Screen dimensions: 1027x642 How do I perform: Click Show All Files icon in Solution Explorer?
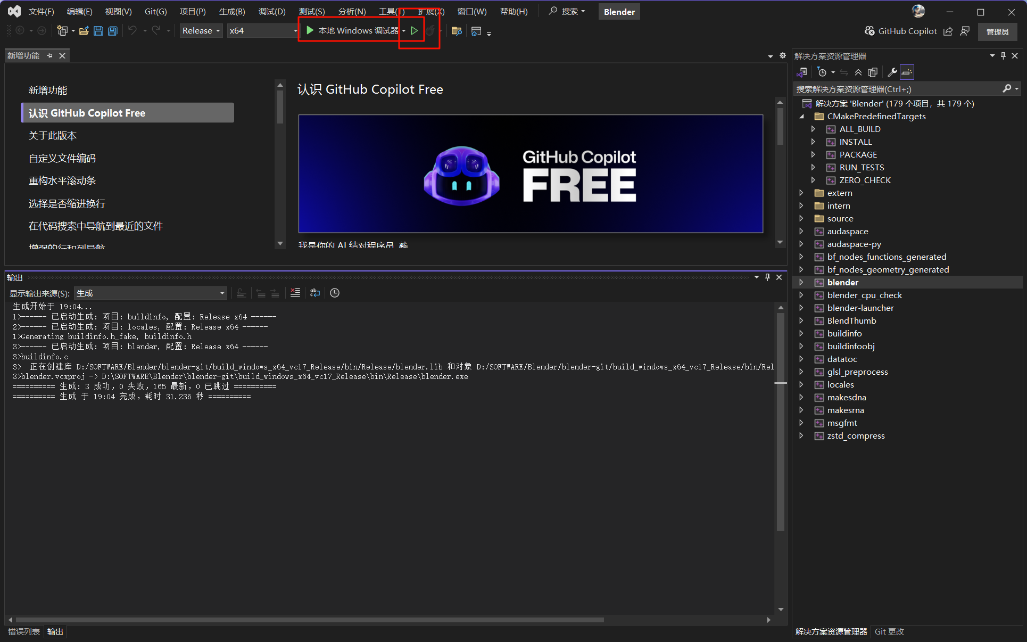(x=873, y=72)
